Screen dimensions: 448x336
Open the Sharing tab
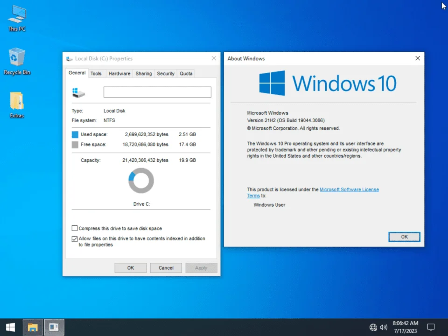(x=143, y=73)
